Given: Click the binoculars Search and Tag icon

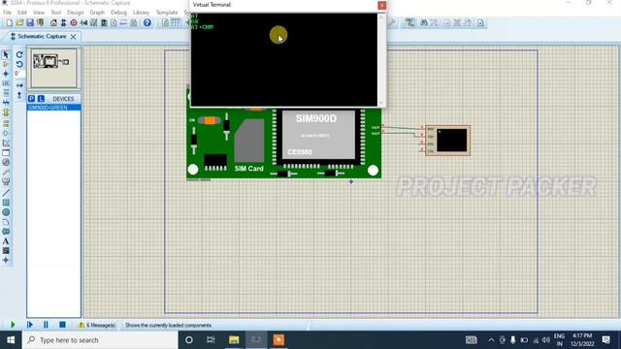Looking at the screenshot, I should [424, 23].
